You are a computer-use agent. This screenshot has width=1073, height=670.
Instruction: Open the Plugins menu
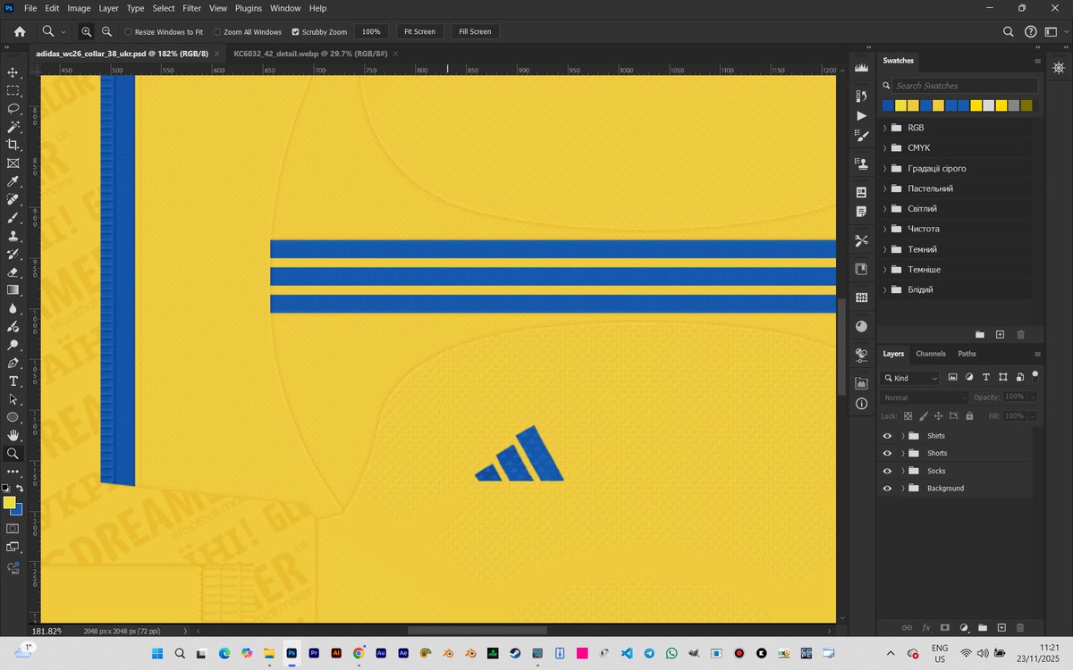click(248, 8)
